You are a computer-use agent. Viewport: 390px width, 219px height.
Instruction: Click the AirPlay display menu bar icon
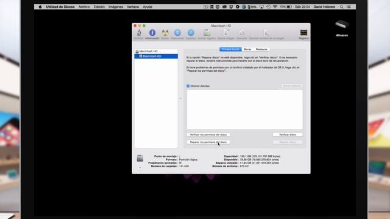[x=261, y=7]
